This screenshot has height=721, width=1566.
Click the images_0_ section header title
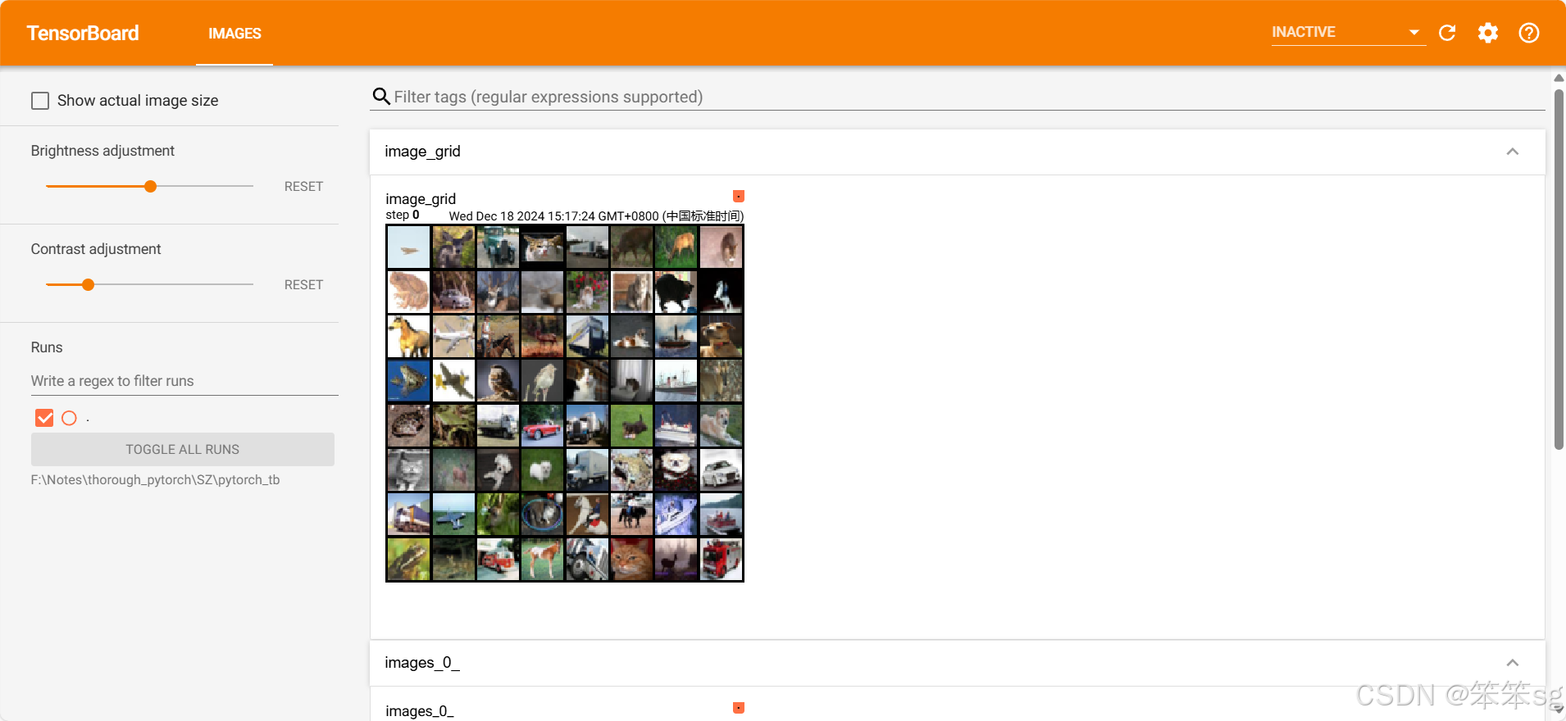(422, 663)
